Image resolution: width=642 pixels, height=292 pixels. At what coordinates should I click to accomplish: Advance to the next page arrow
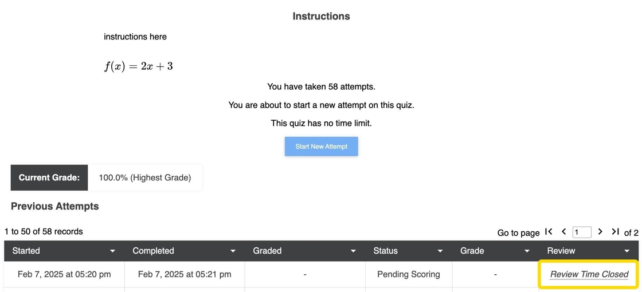[600, 232]
